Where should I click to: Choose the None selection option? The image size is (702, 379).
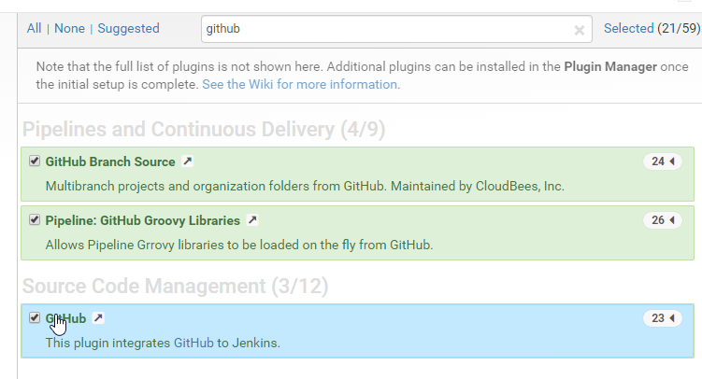[69, 28]
